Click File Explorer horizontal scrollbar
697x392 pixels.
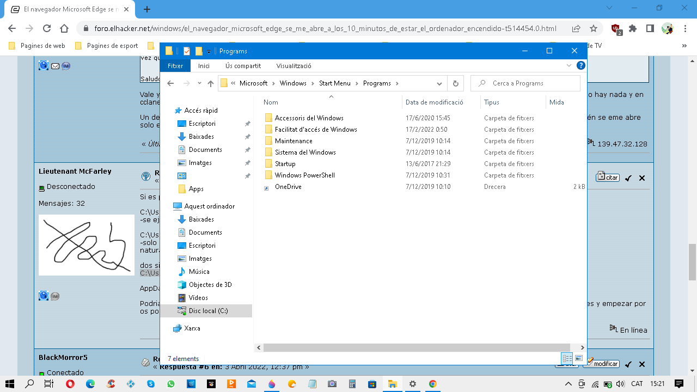(x=417, y=347)
